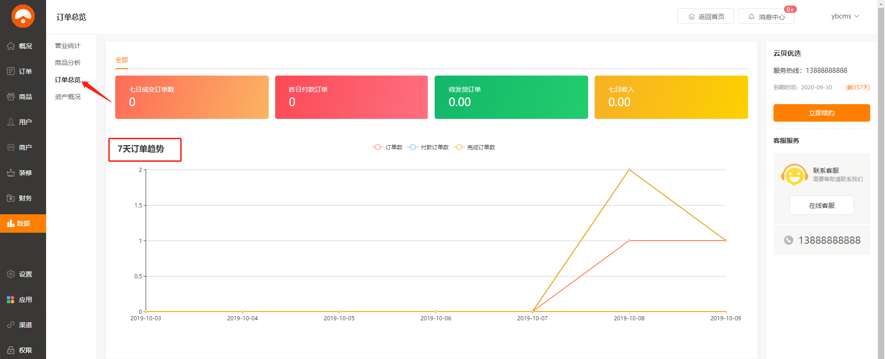This screenshot has width=885, height=359.
Task: Toggle the 完成订单数 legend series
Action: click(474, 147)
